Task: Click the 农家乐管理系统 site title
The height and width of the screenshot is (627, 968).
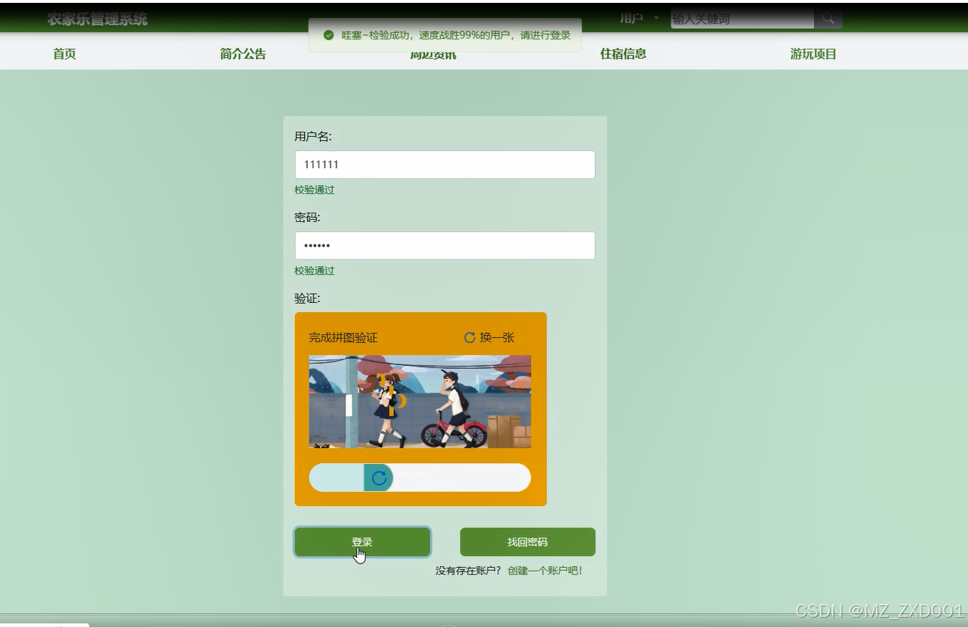Action: click(98, 19)
